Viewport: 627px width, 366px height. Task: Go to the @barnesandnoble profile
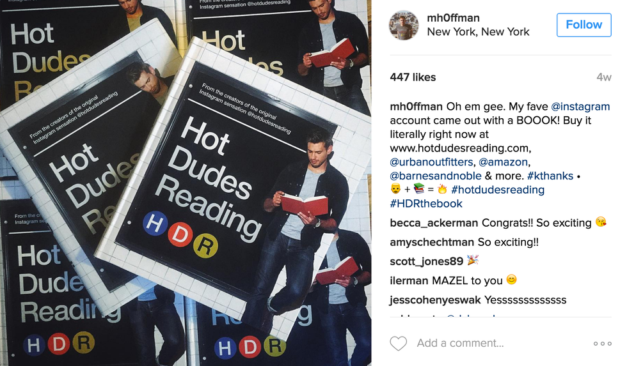click(x=436, y=176)
